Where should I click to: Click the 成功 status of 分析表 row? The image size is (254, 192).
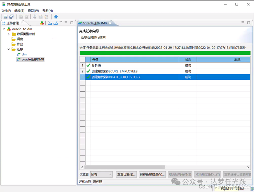pyautogui.click(x=188, y=66)
